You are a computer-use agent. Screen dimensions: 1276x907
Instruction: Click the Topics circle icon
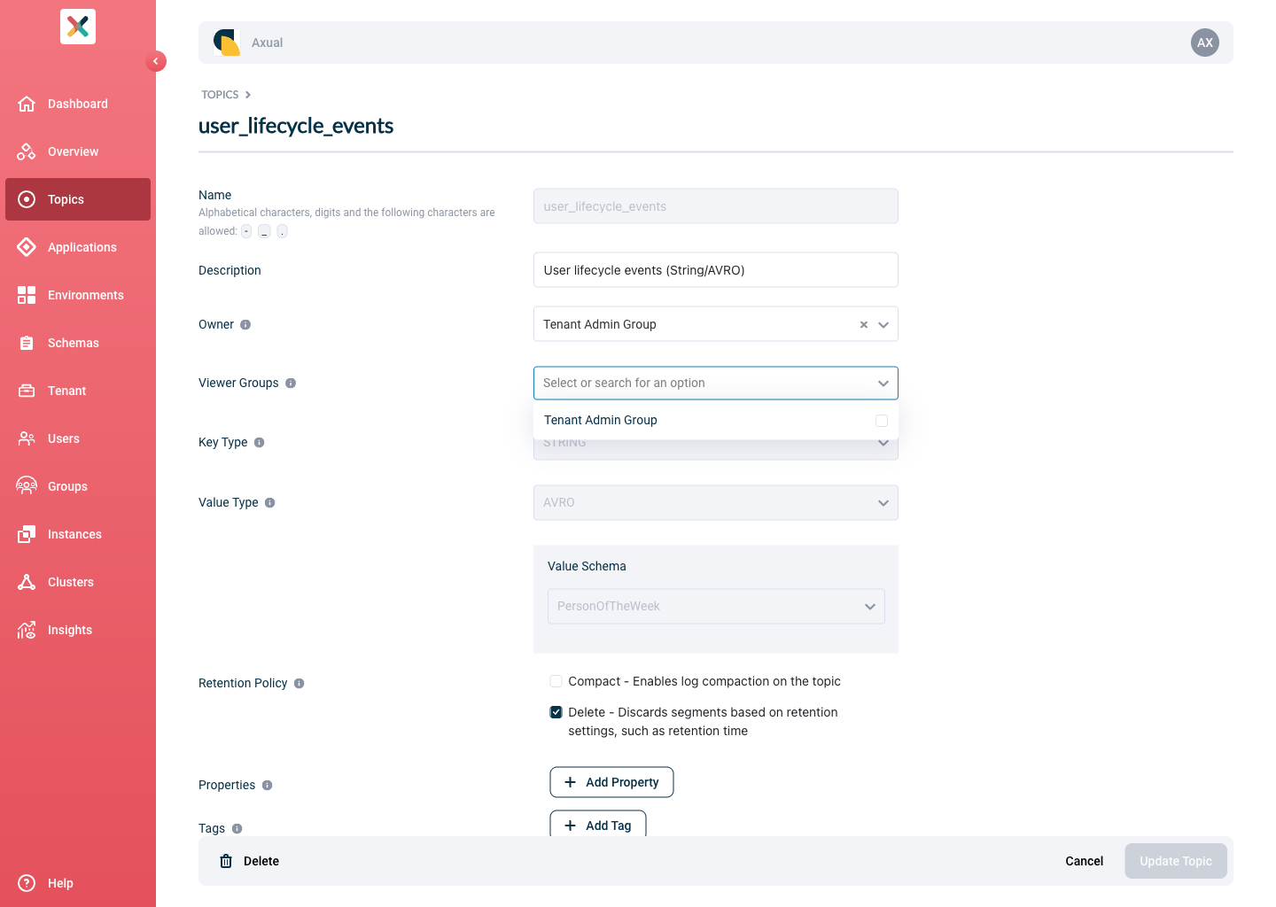pyautogui.click(x=27, y=199)
